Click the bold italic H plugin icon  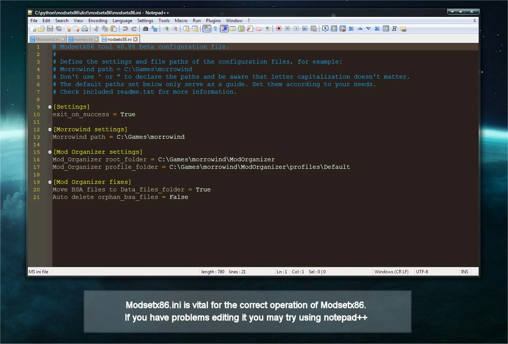point(394,29)
